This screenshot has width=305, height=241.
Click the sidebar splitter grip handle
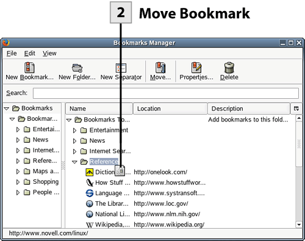pyautogui.click(x=63, y=165)
